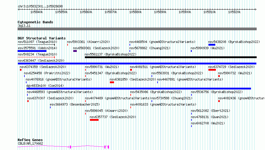This screenshot has width=265, height=150.
Task: Click the 105840k ruler tick label
Action: pyautogui.click(x=37, y=12)
